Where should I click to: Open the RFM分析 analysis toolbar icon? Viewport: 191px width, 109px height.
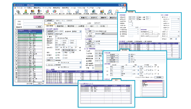(x=47, y=12)
